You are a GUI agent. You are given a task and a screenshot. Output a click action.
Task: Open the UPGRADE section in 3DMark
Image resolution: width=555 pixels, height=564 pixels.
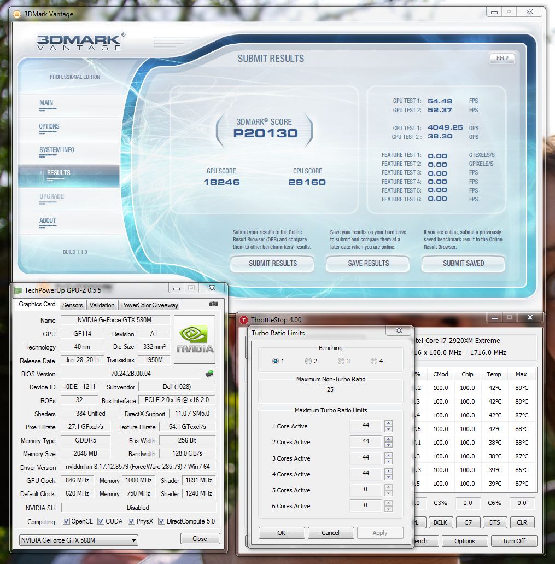coord(68,199)
